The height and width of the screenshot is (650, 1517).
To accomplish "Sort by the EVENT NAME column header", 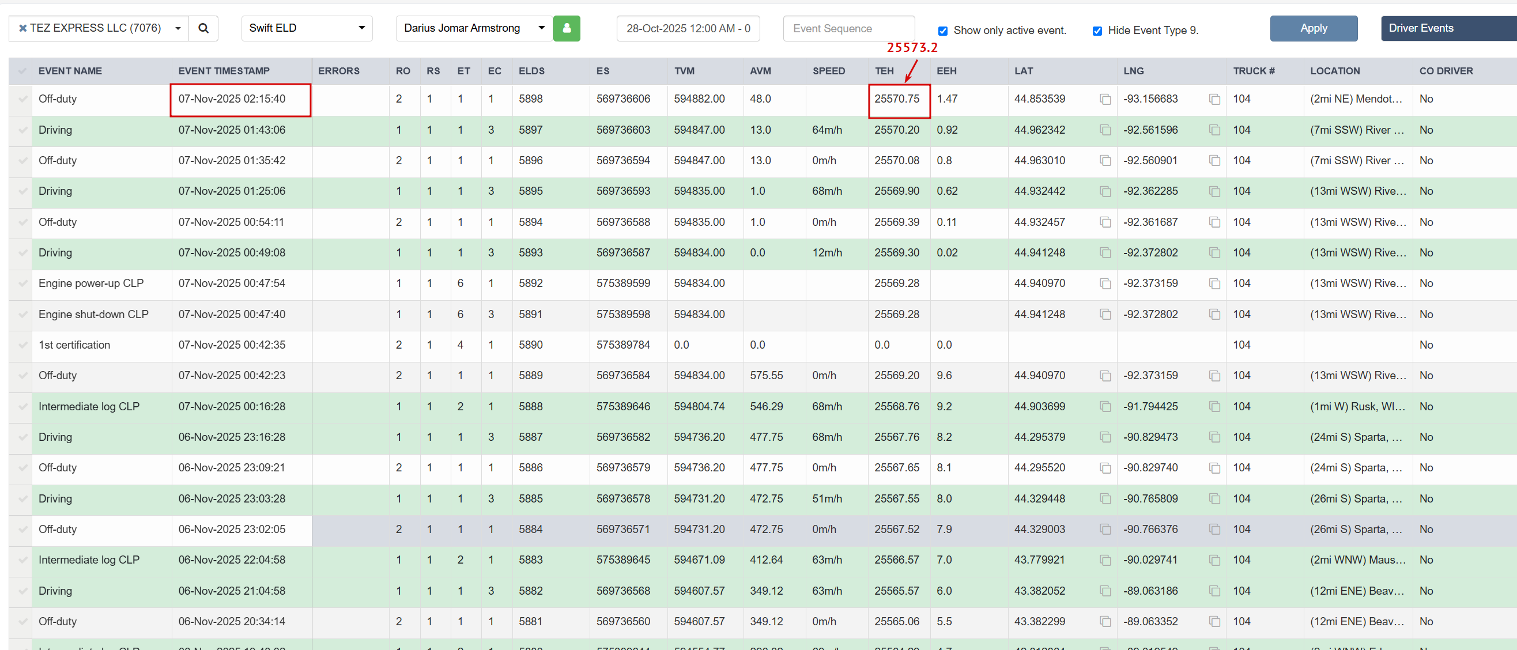I will tap(70, 71).
